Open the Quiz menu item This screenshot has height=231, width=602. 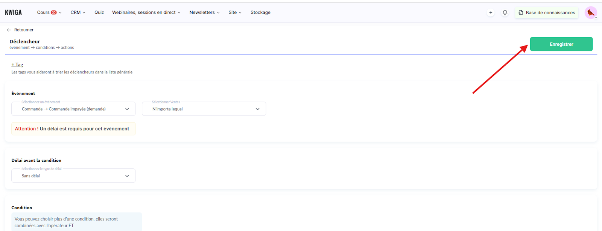click(x=99, y=12)
